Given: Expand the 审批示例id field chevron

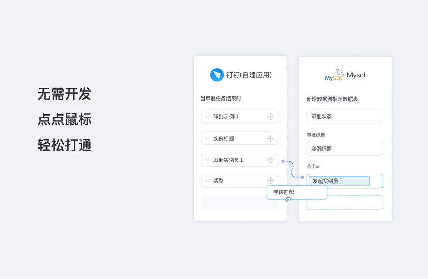Looking at the screenshot, I should [x=207, y=117].
